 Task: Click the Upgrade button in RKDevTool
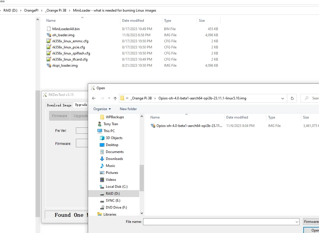[79, 116]
